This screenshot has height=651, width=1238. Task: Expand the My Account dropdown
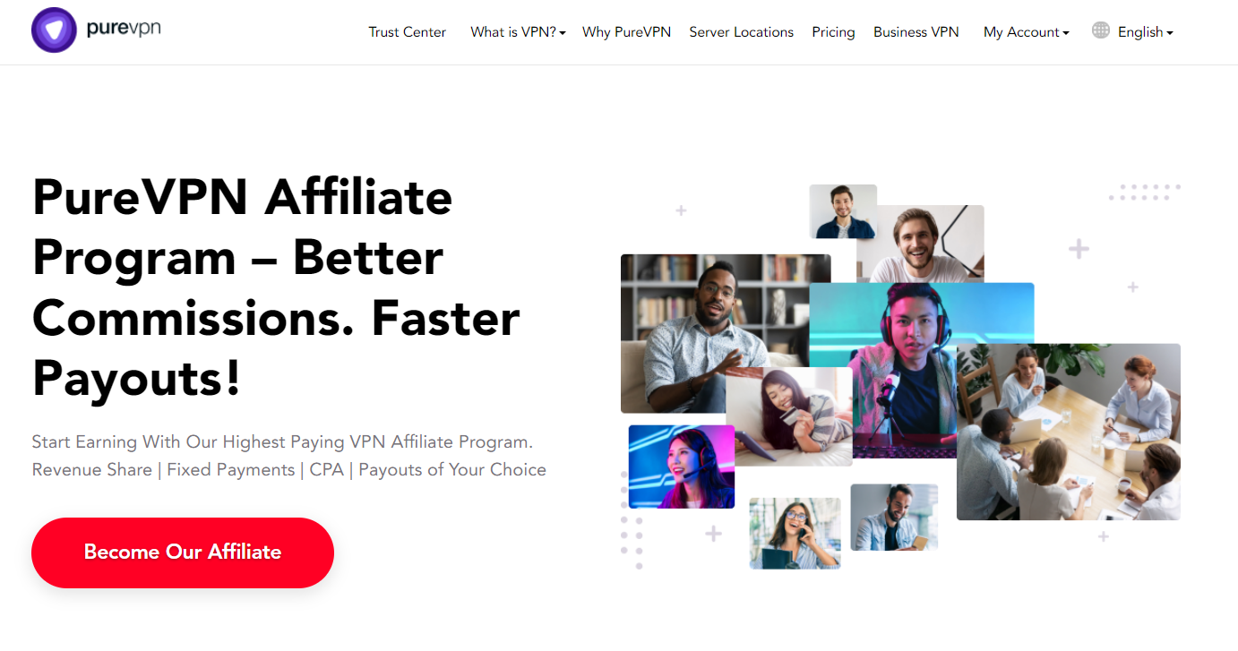point(1026,32)
